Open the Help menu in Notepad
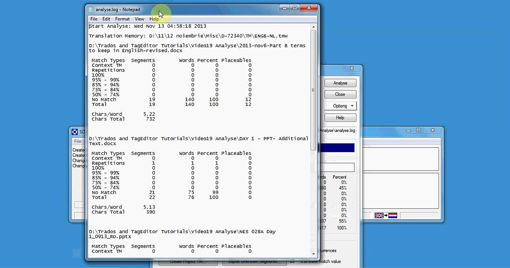The image size is (510, 268). 154,19
